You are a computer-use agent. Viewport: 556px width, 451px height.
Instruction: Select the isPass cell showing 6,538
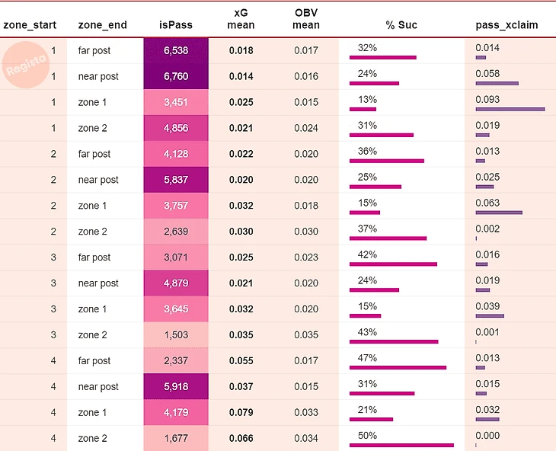(x=175, y=50)
